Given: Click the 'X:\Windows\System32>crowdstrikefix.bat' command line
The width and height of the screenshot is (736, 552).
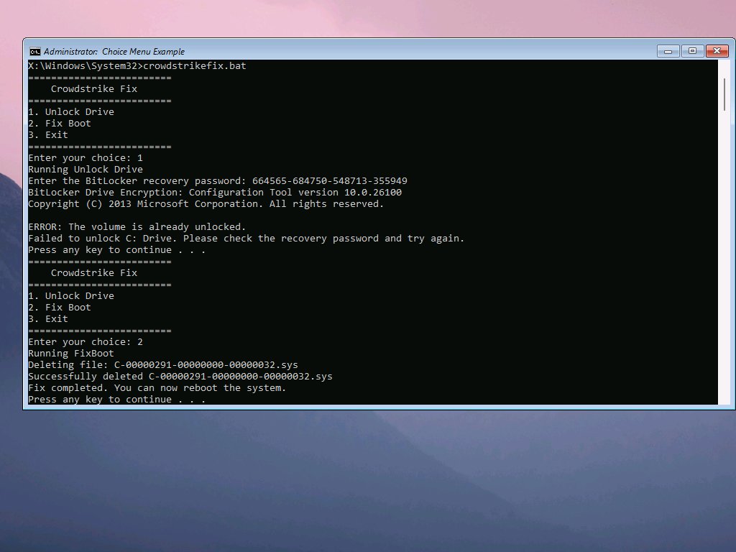Looking at the screenshot, I should coord(137,65).
